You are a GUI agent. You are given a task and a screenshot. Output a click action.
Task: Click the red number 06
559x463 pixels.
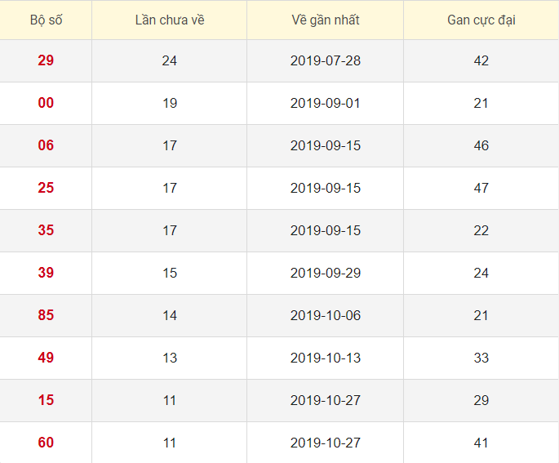[46, 145]
